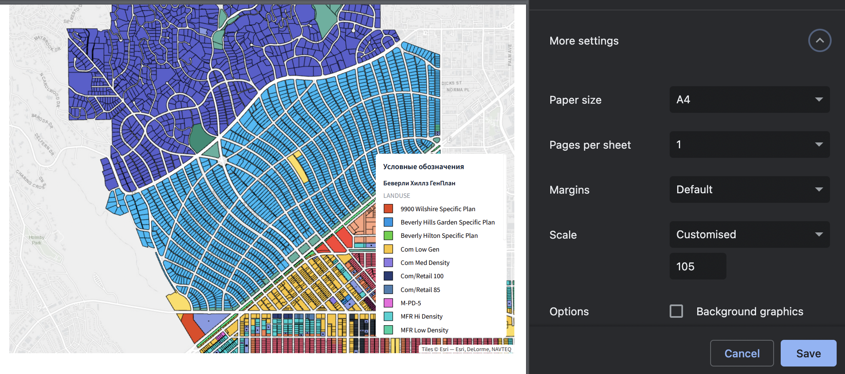Open the Pages per sheet dropdown
Viewport: 845px width, 374px height.
point(749,145)
